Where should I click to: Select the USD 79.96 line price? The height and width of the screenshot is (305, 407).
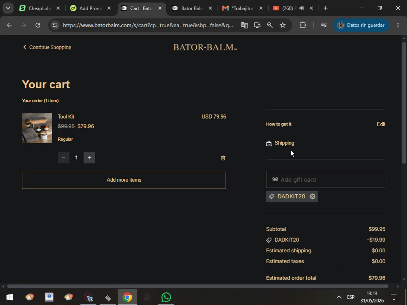click(x=214, y=117)
